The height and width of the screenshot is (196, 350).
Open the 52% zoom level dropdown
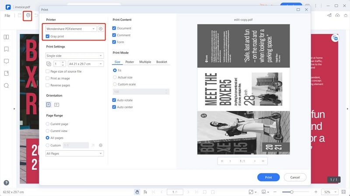point(329,192)
